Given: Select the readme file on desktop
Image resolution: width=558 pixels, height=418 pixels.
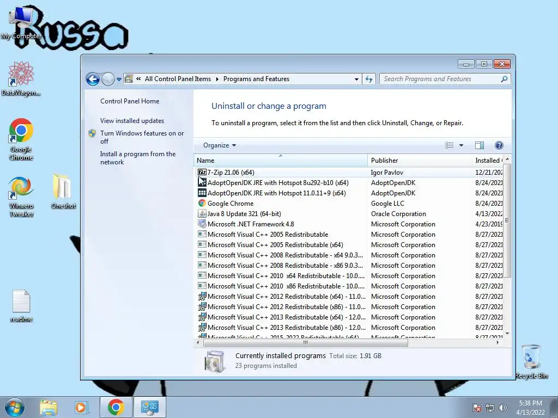Looking at the screenshot, I should (21, 306).
